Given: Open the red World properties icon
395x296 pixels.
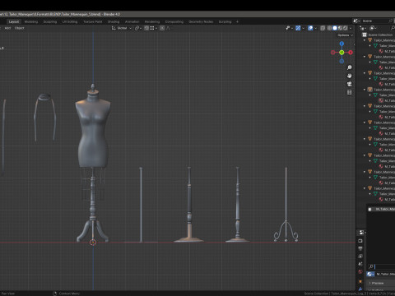Looking at the screenshot, I should (360, 271).
